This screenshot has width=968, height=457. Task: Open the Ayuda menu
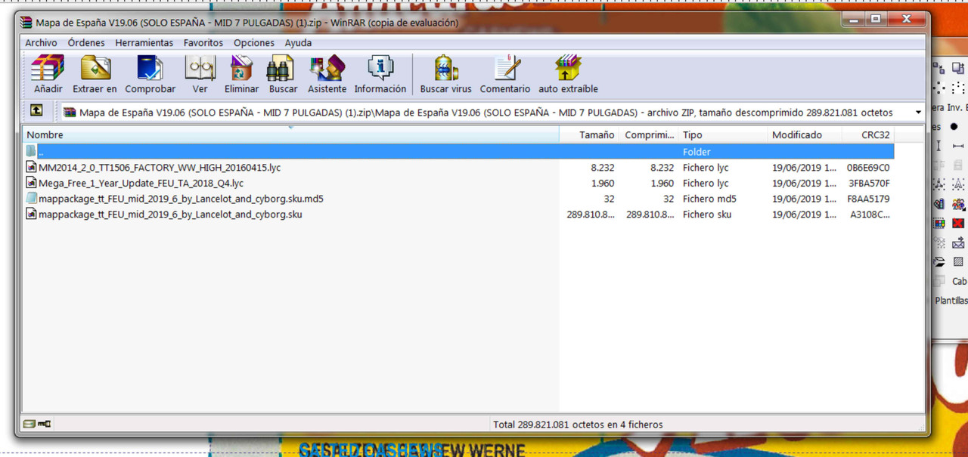[298, 43]
